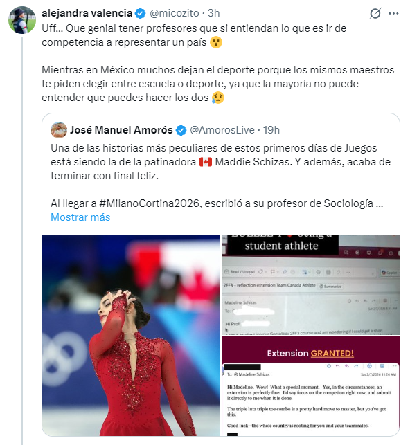This screenshot has height=445, width=410.
Task: Click verified badge next to José Manuel Amorós
Action: coord(181,130)
